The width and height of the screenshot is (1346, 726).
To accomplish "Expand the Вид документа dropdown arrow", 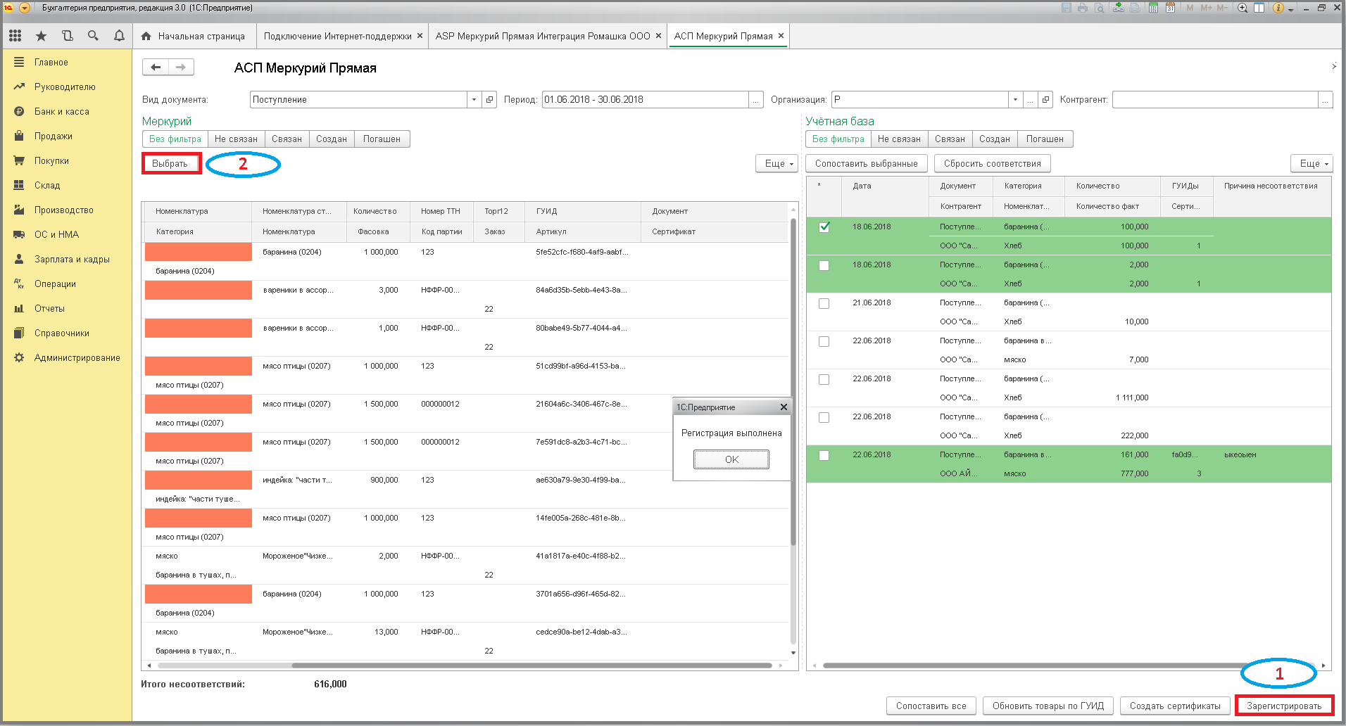I will [x=474, y=100].
